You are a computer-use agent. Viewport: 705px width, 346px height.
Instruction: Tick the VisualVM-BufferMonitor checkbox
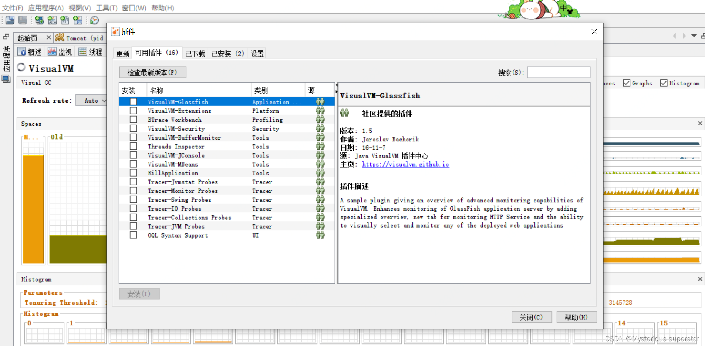point(134,137)
